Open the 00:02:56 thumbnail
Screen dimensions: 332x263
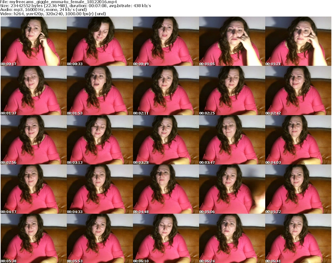click(x=33, y=140)
